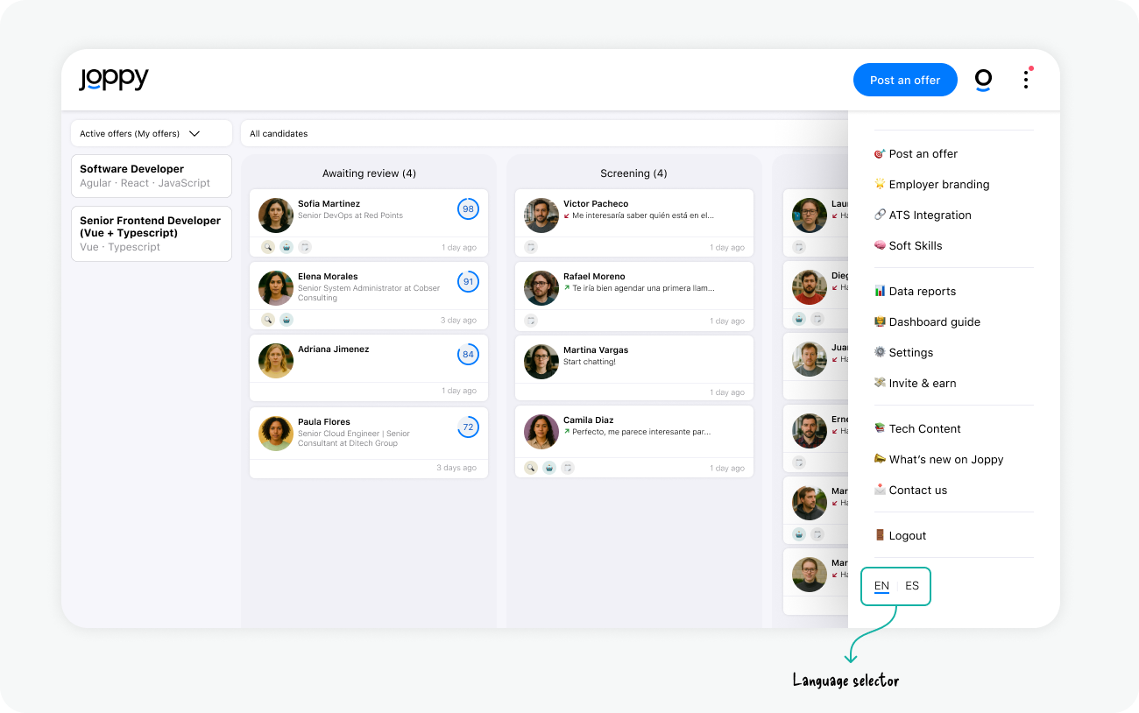Viewport: 1139px width, 713px height.
Task: Click Paula Flores's score ring showing 72
Action: (x=468, y=427)
